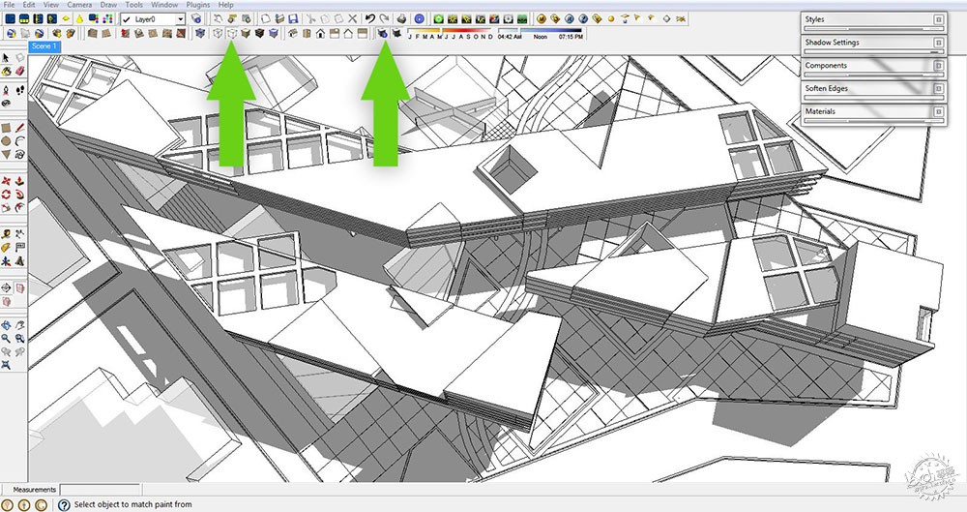
Task: Select the Protractor tool
Action: click(x=6, y=248)
